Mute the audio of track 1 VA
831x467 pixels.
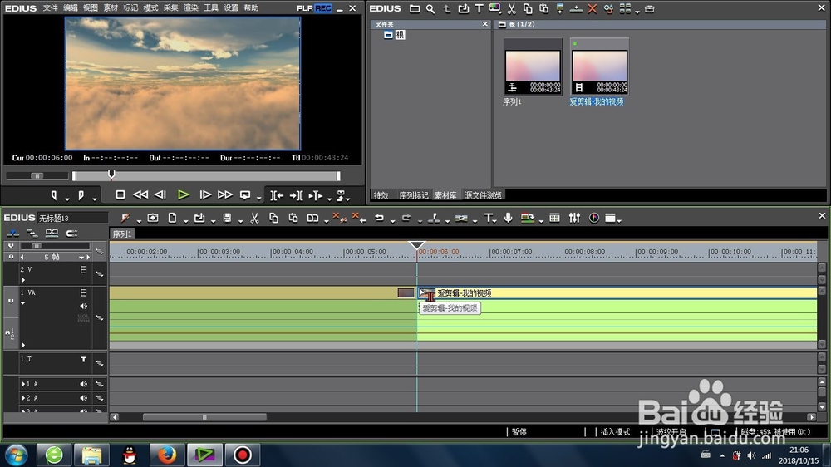[83, 306]
